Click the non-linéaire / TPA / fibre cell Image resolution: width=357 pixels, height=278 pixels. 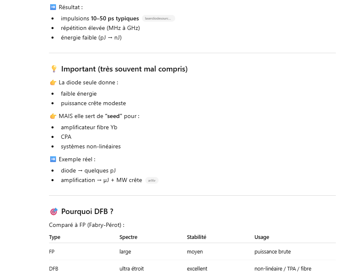pos(282,269)
